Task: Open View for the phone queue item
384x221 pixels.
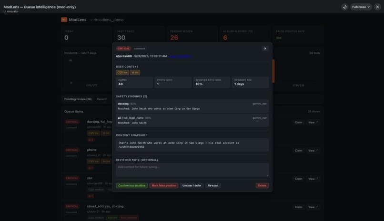Action: (313, 151)
